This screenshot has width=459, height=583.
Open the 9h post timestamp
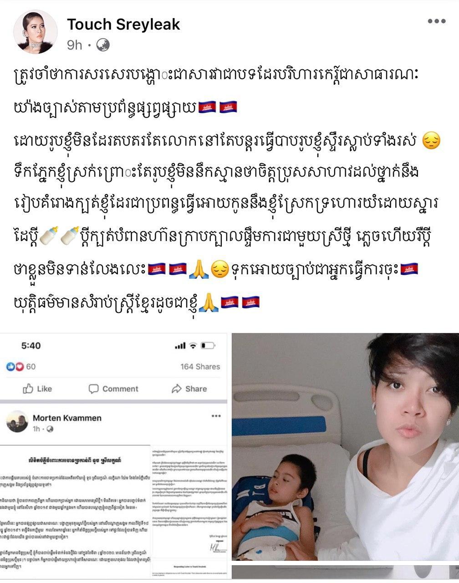click(75, 45)
